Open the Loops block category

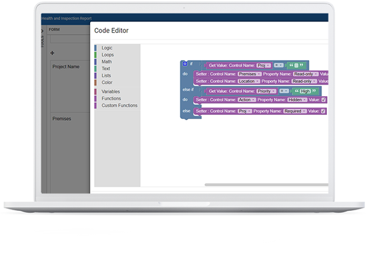(x=107, y=55)
